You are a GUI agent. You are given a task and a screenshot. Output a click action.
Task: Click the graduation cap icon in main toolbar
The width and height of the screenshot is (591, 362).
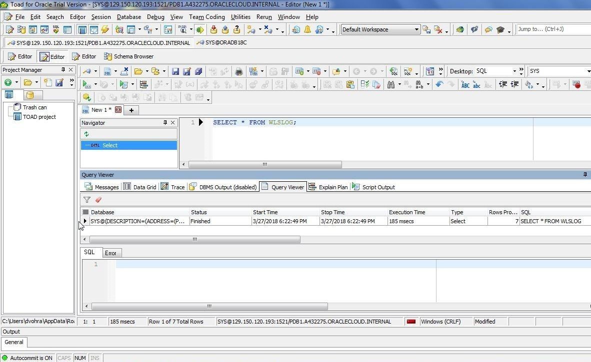coord(500,29)
